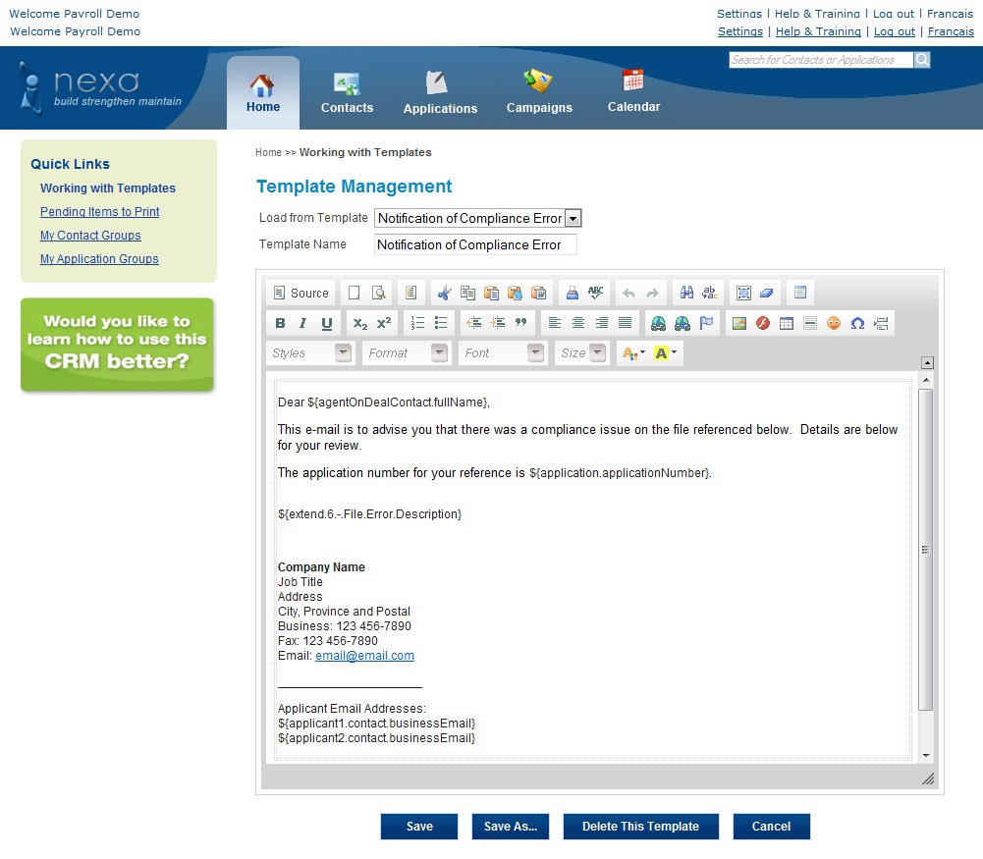Toggle block quote formatting
Image resolution: width=983 pixels, height=859 pixels.
(521, 323)
